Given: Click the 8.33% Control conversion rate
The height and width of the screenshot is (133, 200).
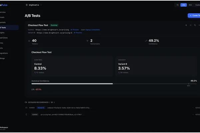Looking at the screenshot, I should (40, 68).
